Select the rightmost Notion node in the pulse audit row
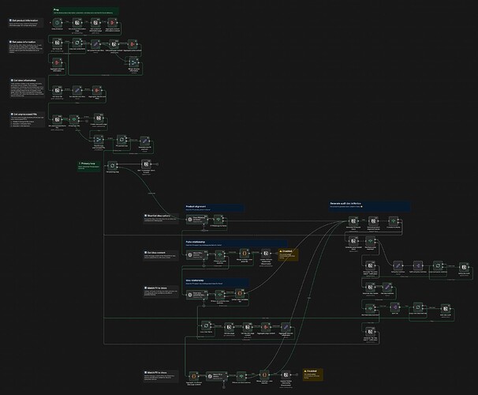The width and height of the screenshot is (478, 395). click(x=464, y=267)
